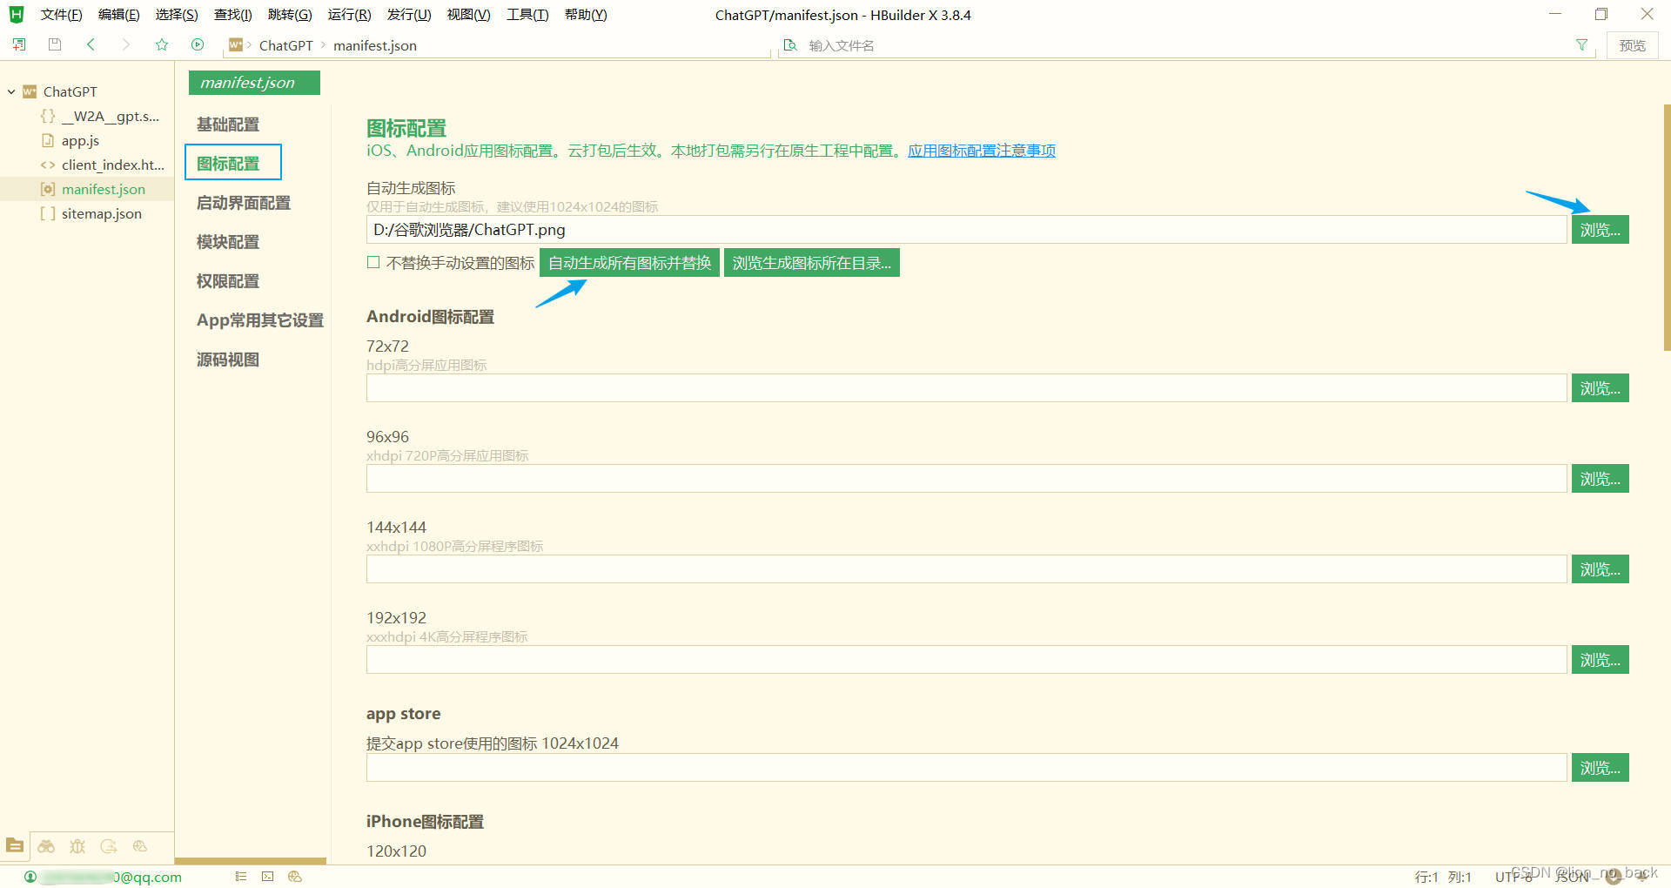The height and width of the screenshot is (888, 1671).
Task: Open the terminal icon in status bar
Action: (267, 877)
